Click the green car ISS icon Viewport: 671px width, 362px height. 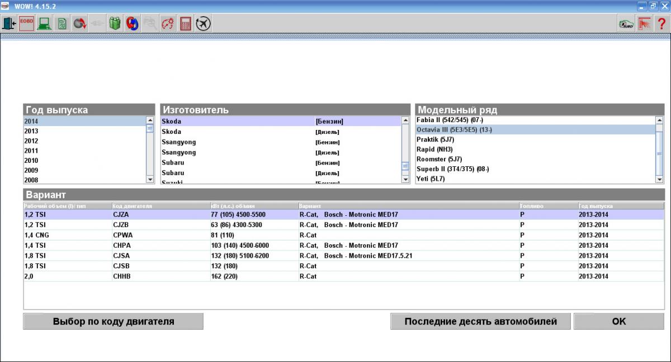[x=626, y=23]
